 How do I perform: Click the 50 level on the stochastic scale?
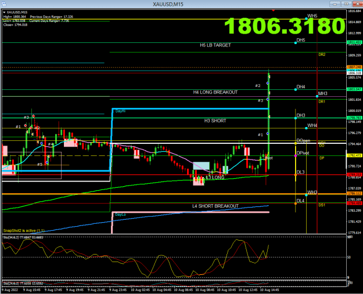(x=349, y=257)
